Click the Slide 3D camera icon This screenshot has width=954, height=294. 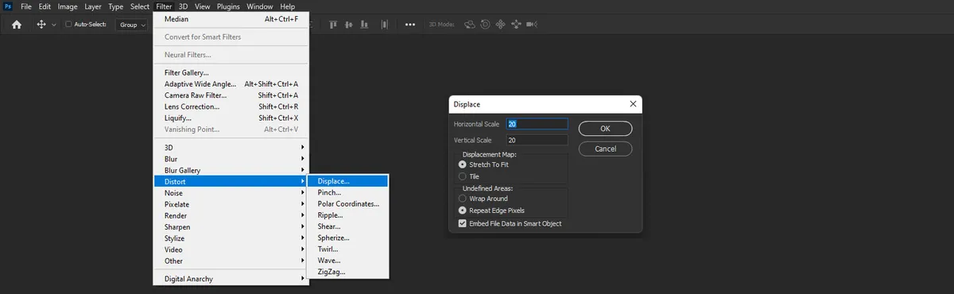(515, 25)
